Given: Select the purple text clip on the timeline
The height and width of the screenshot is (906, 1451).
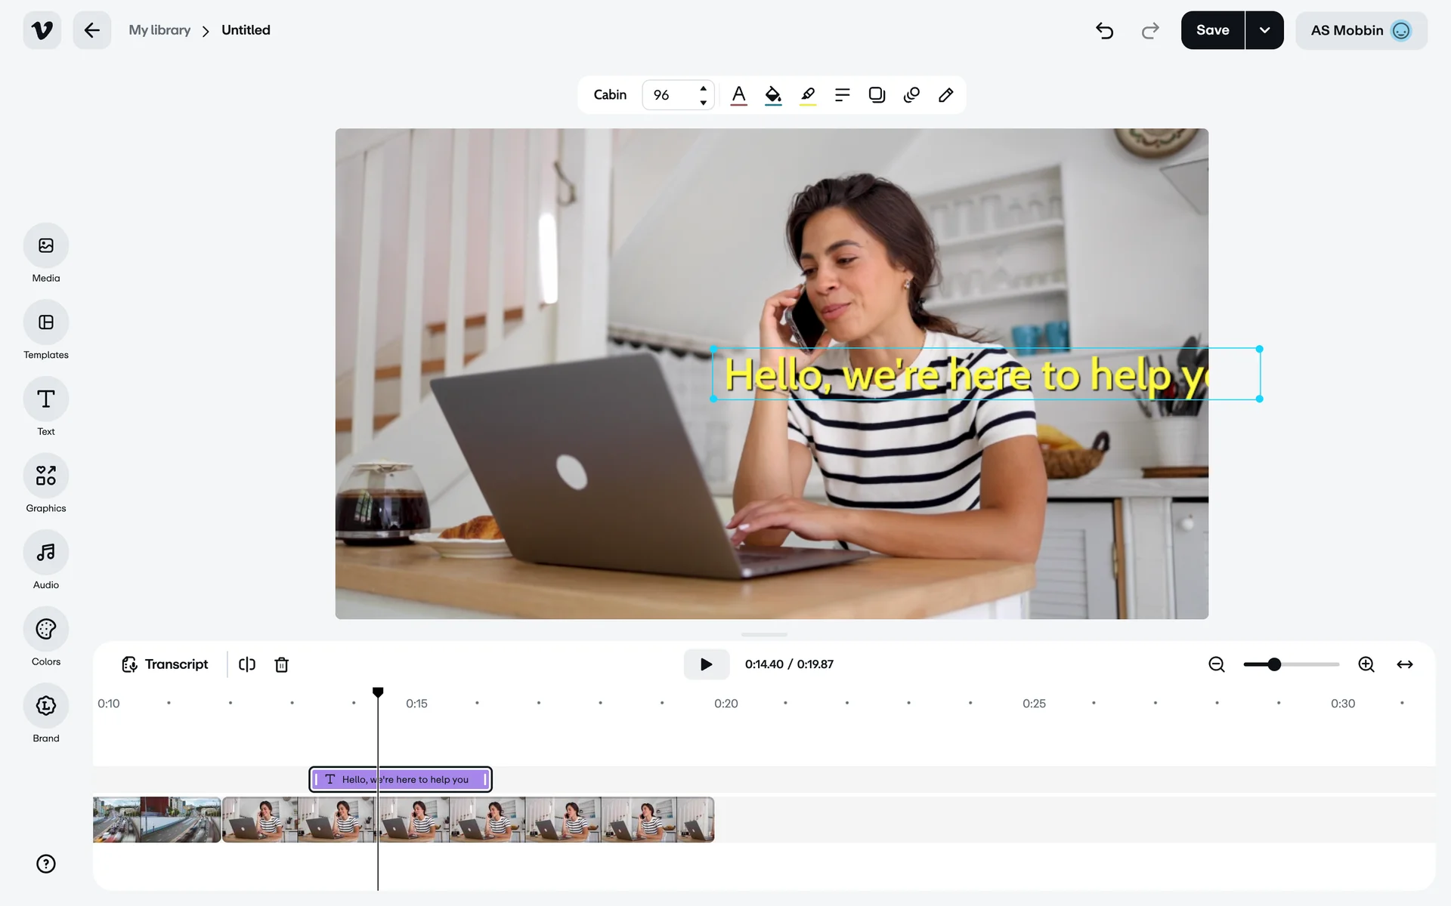Looking at the screenshot, I should 431,779.
